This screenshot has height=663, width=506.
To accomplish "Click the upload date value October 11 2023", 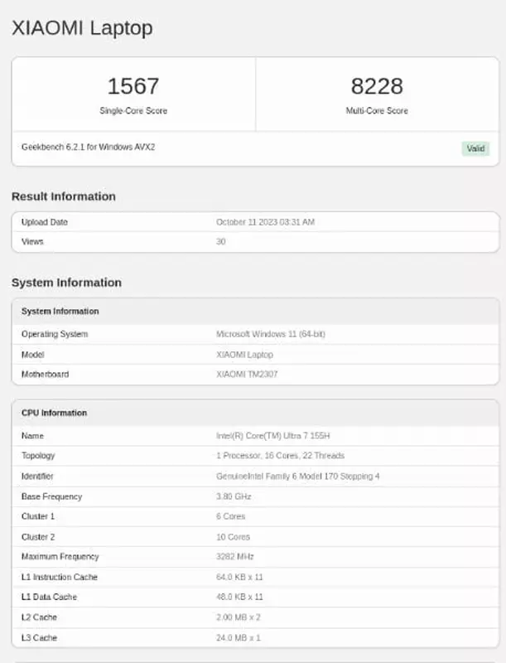I will click(x=265, y=222).
